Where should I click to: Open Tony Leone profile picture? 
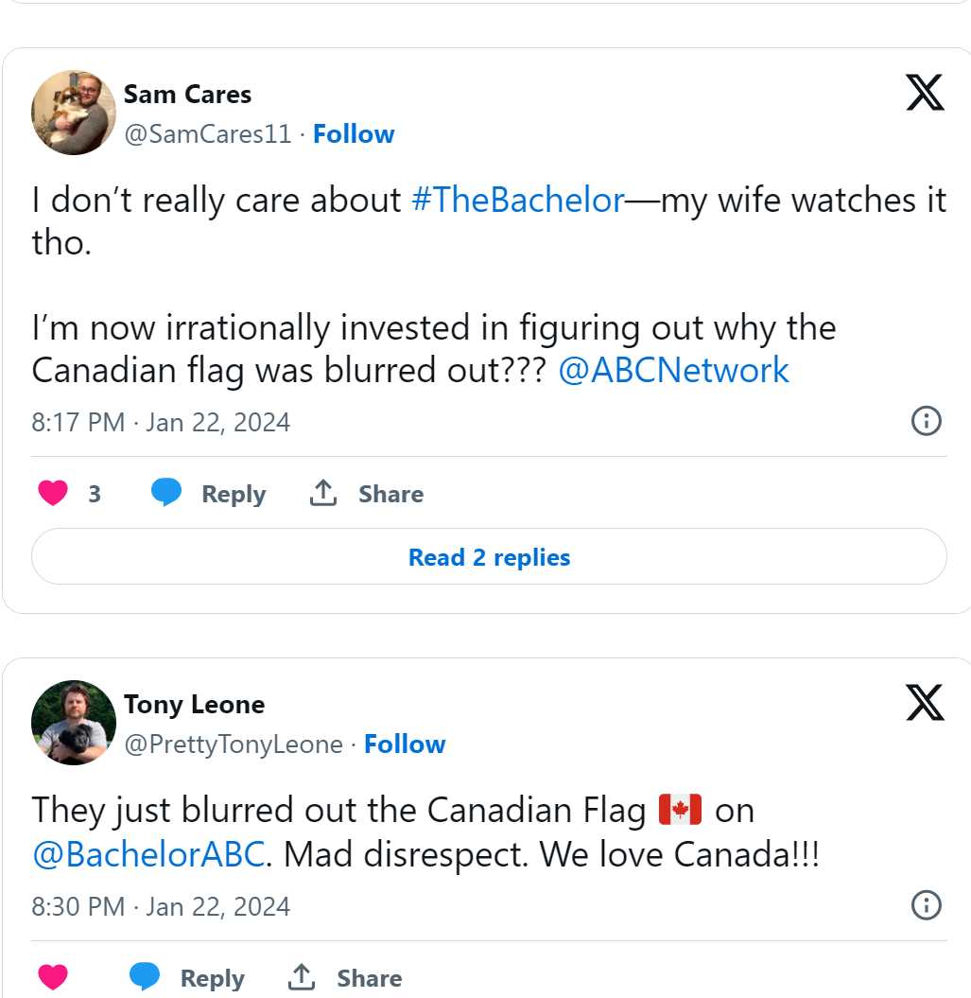point(74,723)
